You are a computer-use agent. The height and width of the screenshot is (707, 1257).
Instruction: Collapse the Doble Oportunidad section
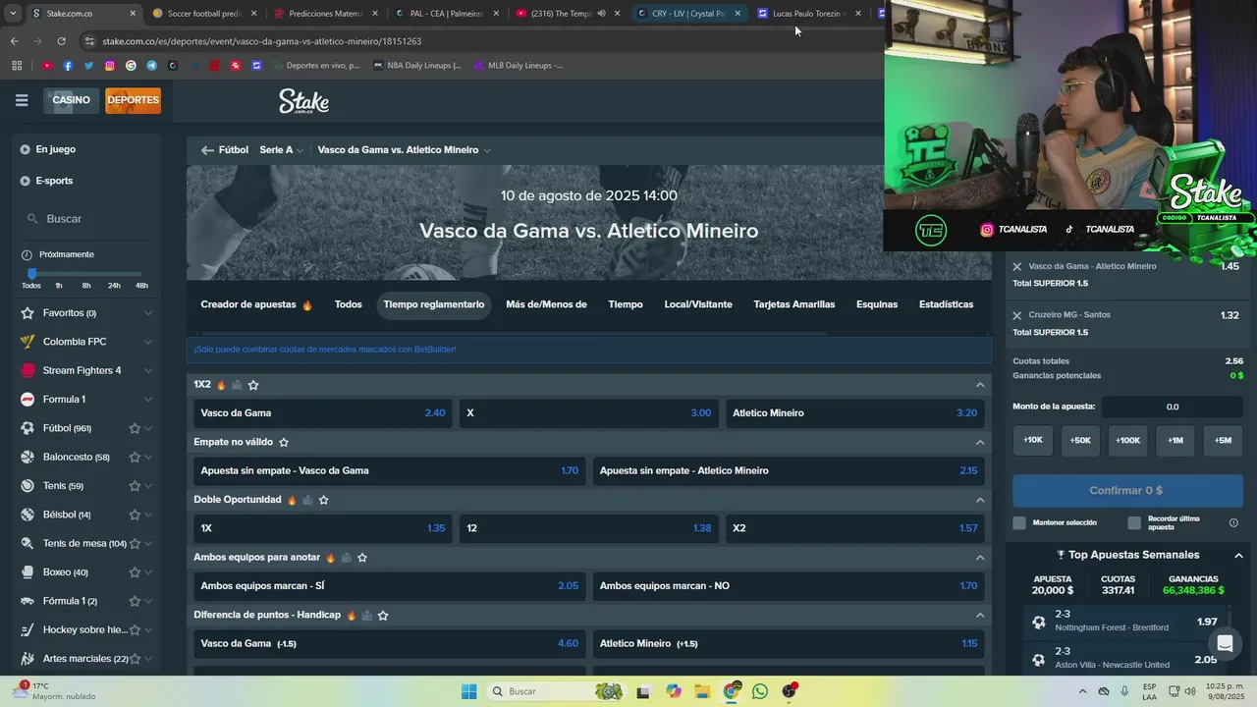[980, 500]
